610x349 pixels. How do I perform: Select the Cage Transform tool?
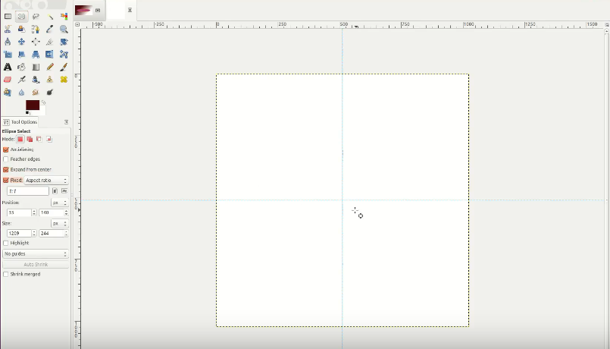click(64, 55)
